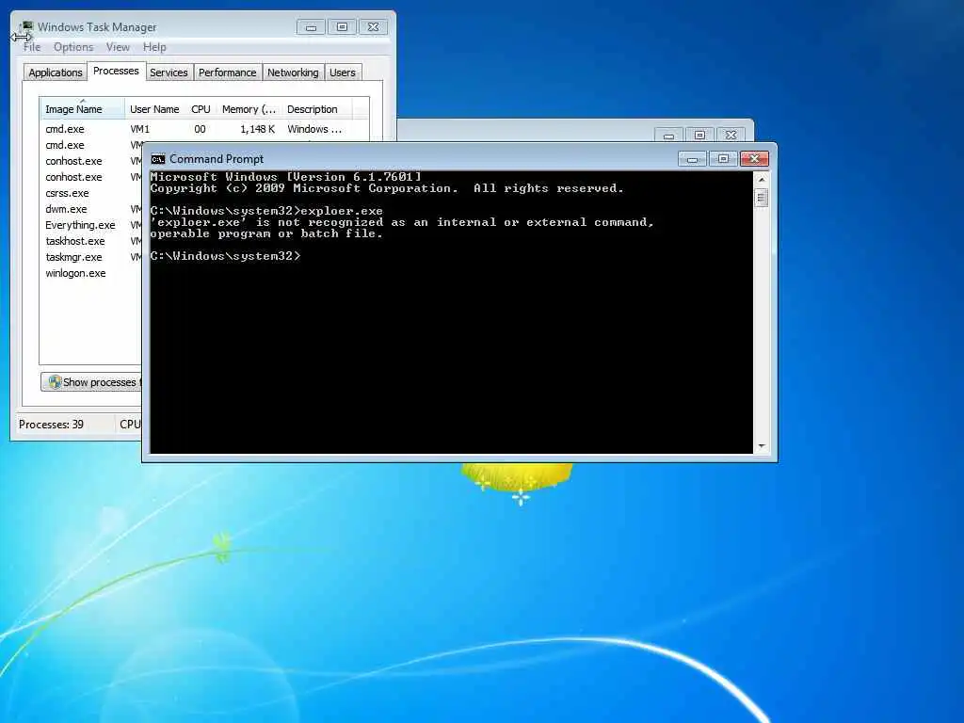Switch to the Users tab
Screen dimensions: 964x723
342,72
